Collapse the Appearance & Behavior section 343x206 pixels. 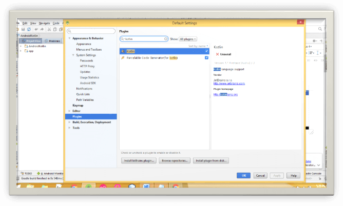69,38
